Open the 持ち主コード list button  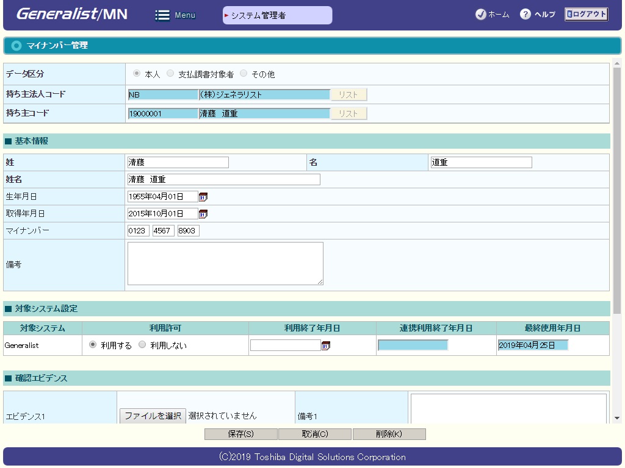tap(349, 113)
